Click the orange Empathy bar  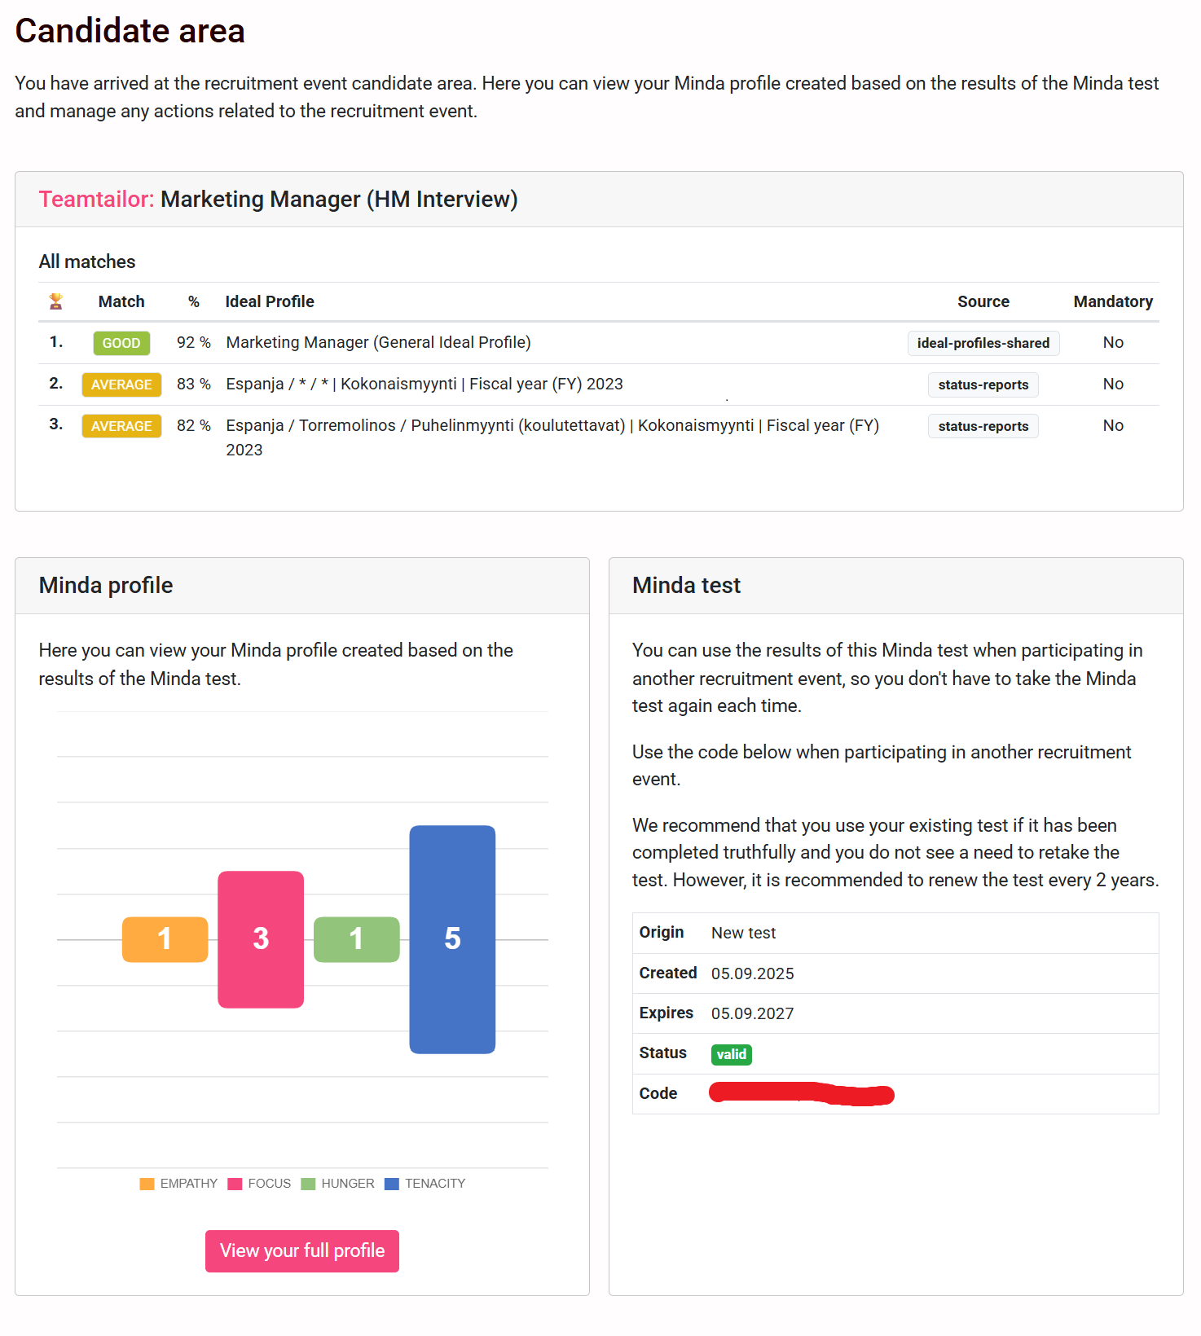pyautogui.click(x=165, y=939)
